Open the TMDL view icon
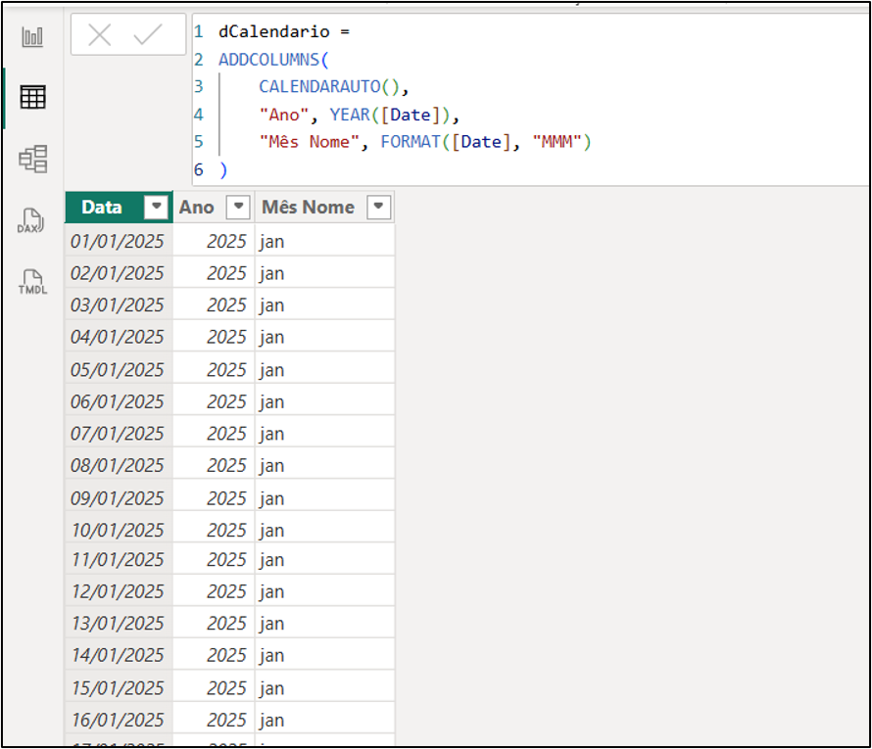872x749 pixels. pyautogui.click(x=32, y=282)
